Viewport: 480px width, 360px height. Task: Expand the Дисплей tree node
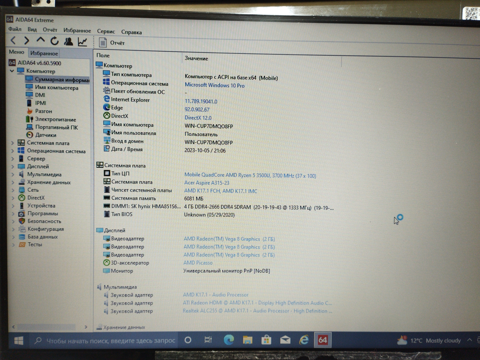(13, 166)
